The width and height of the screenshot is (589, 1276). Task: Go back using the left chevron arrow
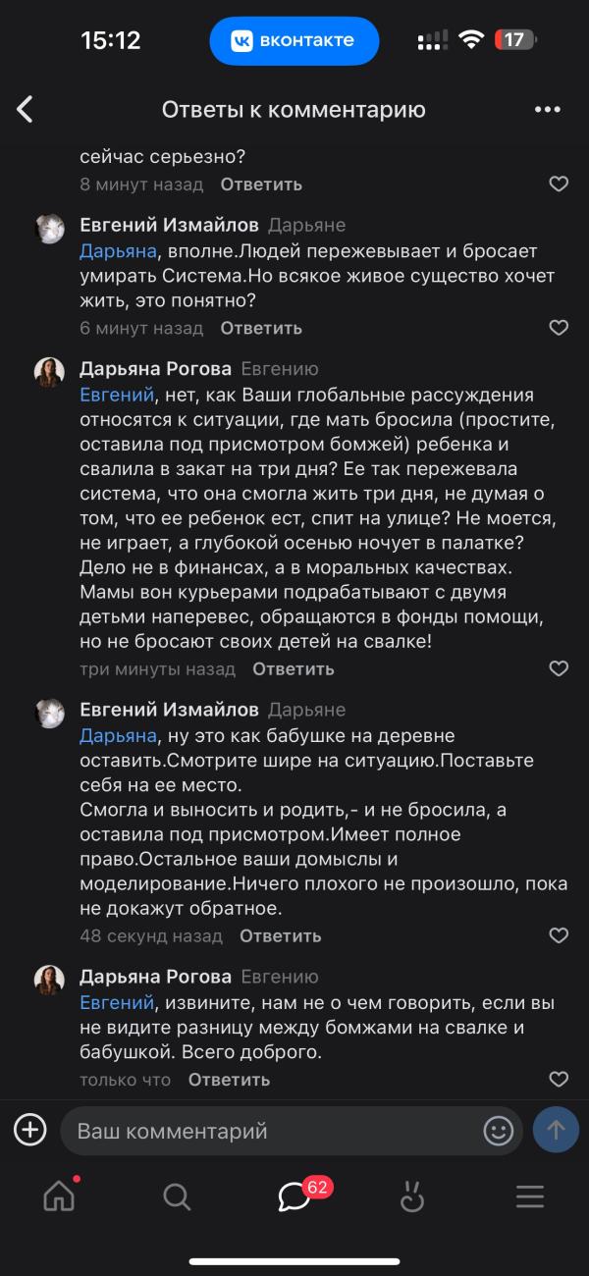coord(26,109)
